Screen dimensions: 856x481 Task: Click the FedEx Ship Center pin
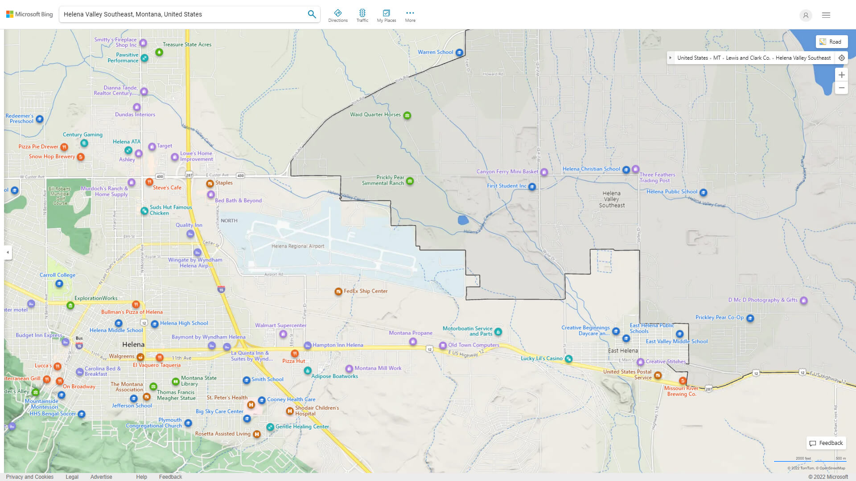click(338, 292)
